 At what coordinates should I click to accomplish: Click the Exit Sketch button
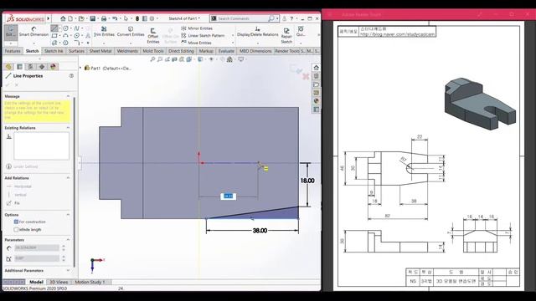[11, 32]
